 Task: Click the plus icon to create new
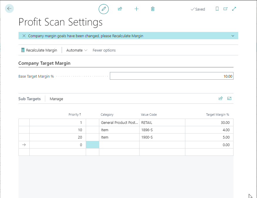136,9
